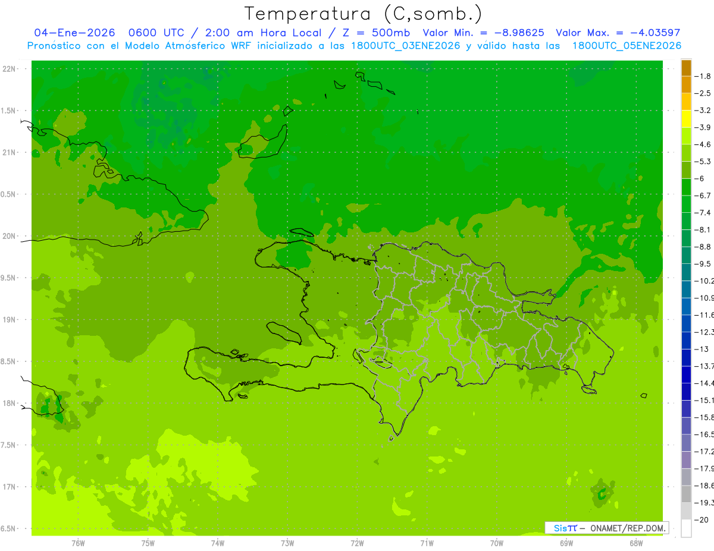This screenshot has width=714, height=551.
Task: Select the "75W" longitude label
Action: tap(148, 543)
